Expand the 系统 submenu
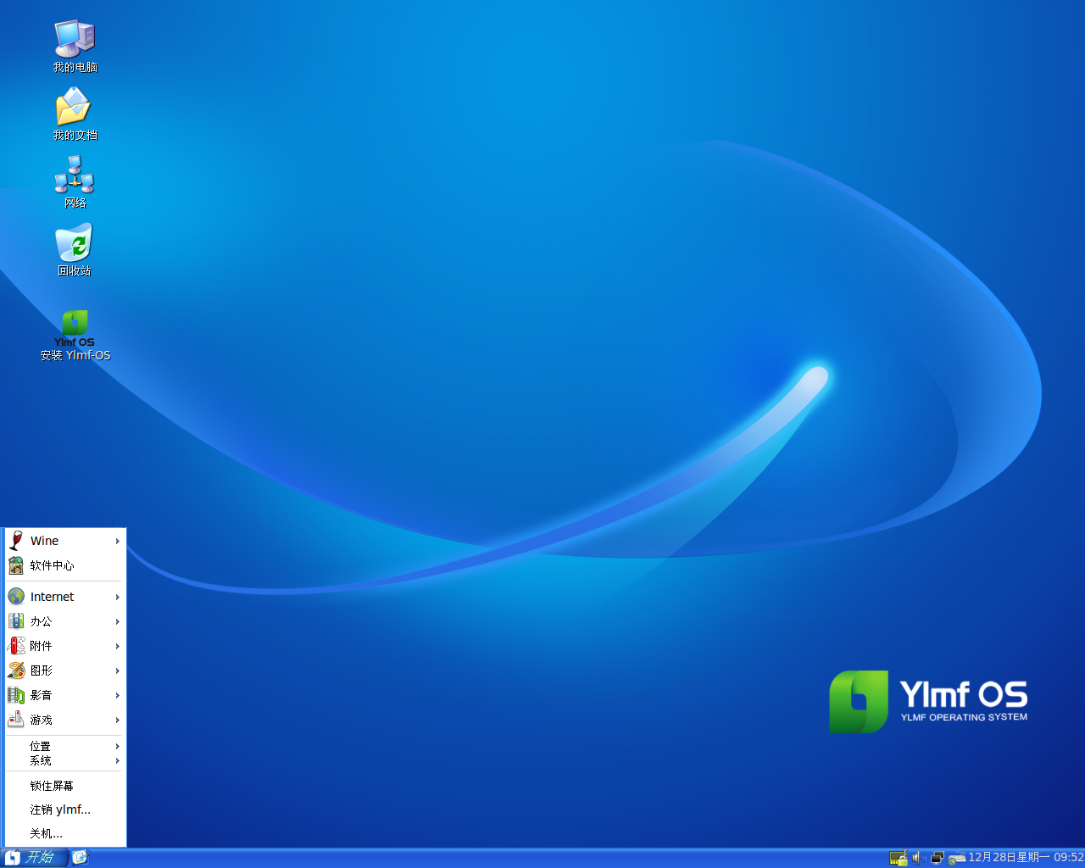Screen dimensions: 1085x868 65,760
